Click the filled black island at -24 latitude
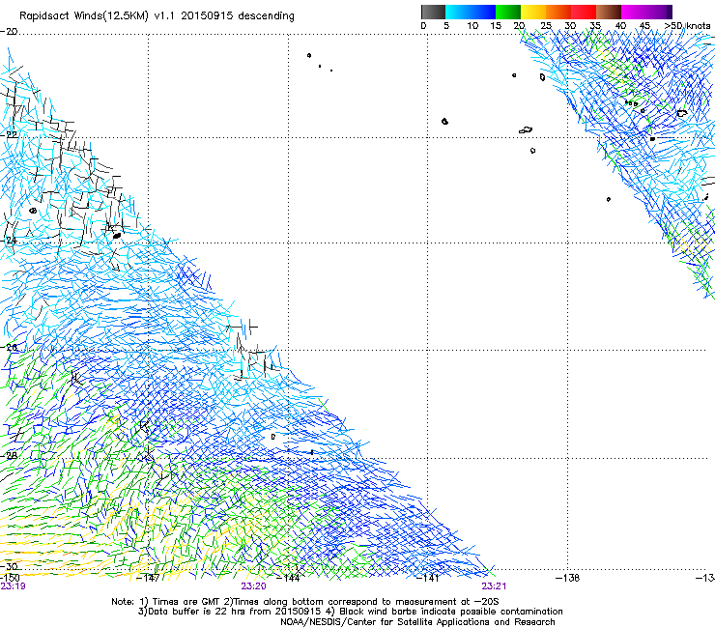This screenshot has height=628, width=715. coord(117,236)
